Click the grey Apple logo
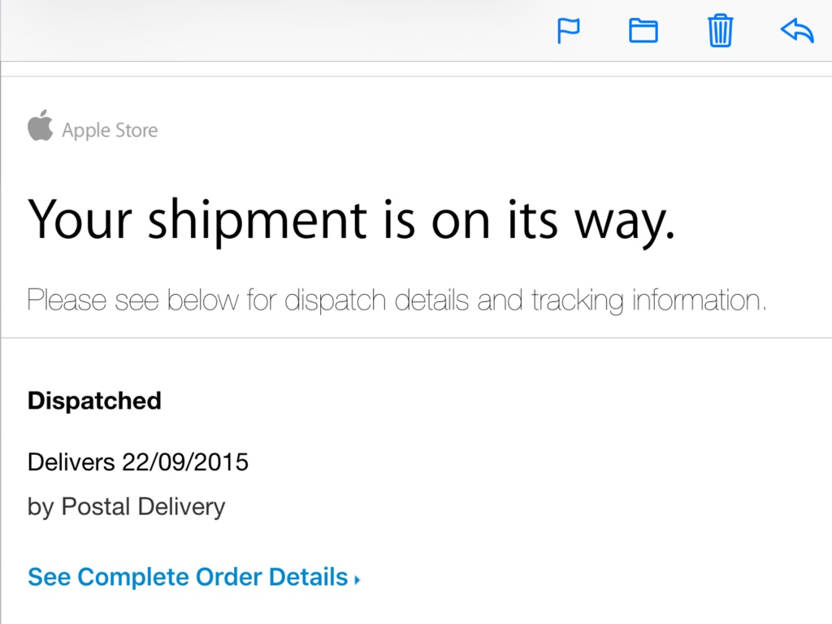This screenshot has width=832, height=624. point(40,127)
